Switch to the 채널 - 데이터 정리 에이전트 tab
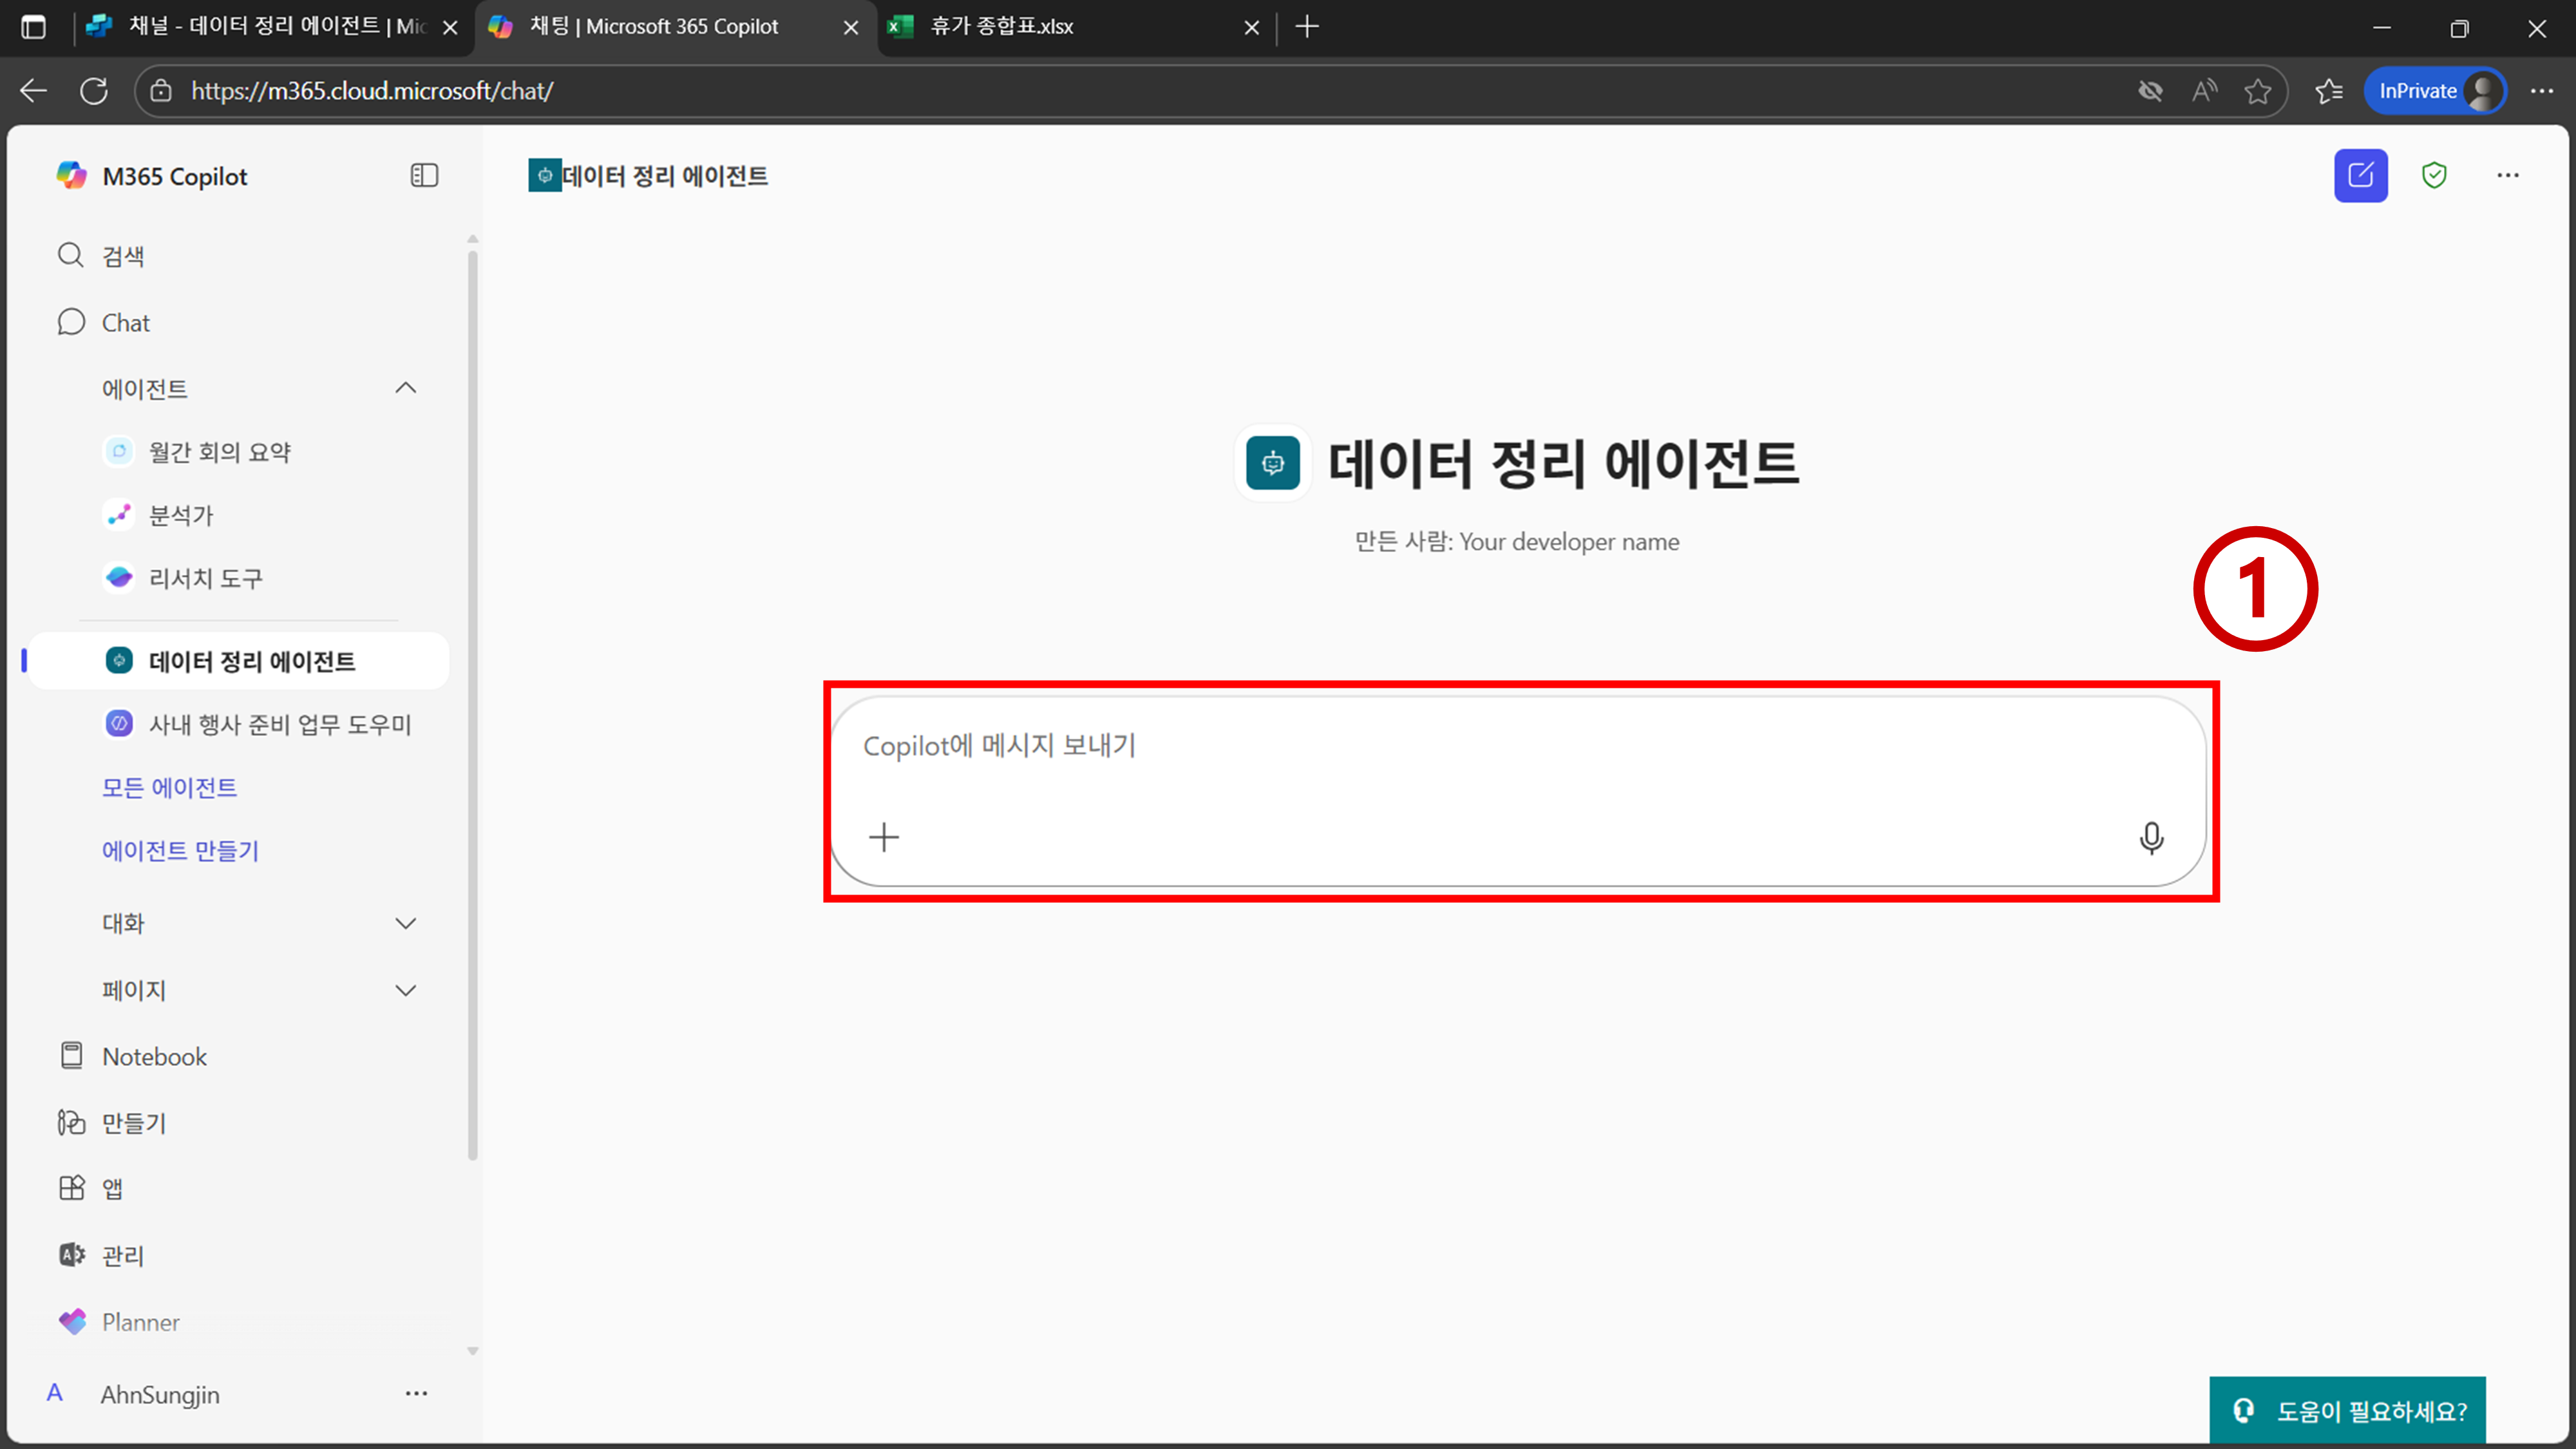Image resolution: width=2576 pixels, height=1449 pixels. tap(276, 27)
